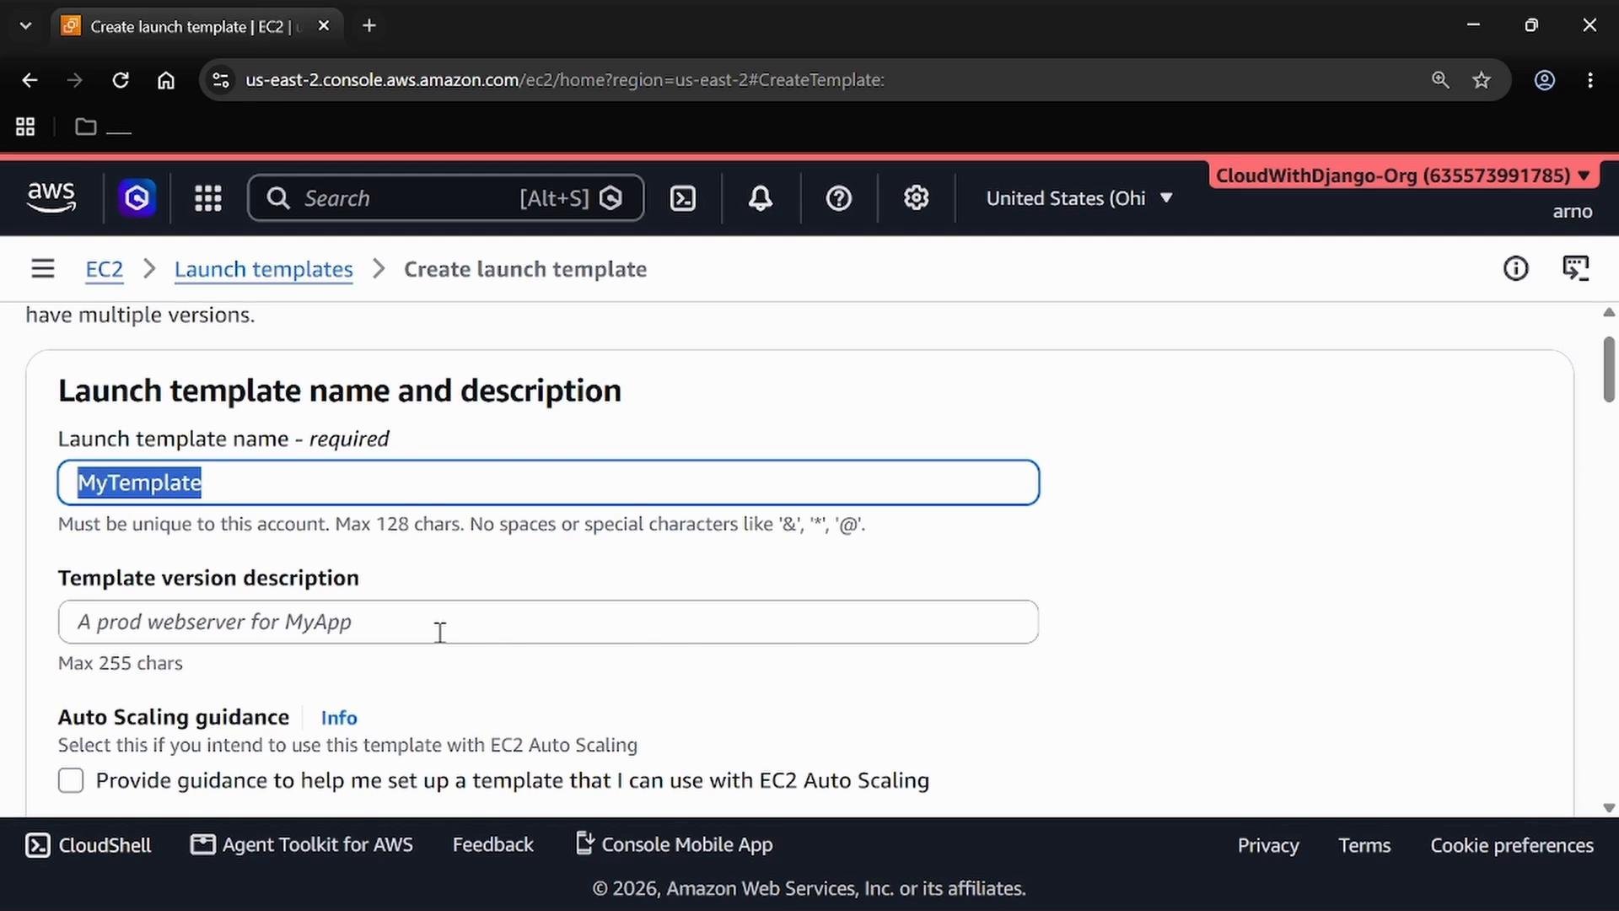Click the AWS Search box
1619x911 pixels.
(x=446, y=198)
